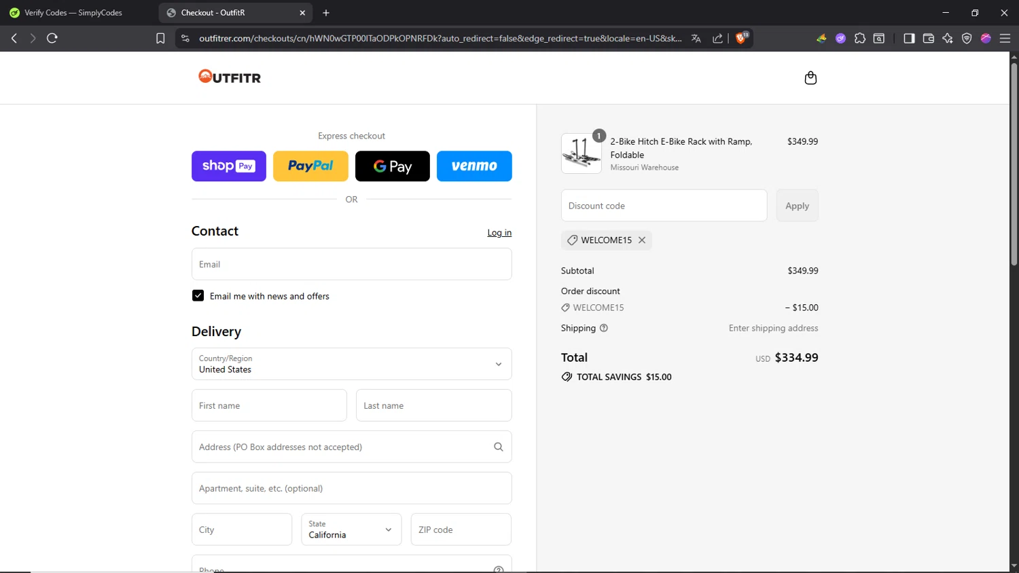Click TOTAL SAVINGS $15.00 text
Viewport: 1019px width, 573px height.
pos(624,377)
